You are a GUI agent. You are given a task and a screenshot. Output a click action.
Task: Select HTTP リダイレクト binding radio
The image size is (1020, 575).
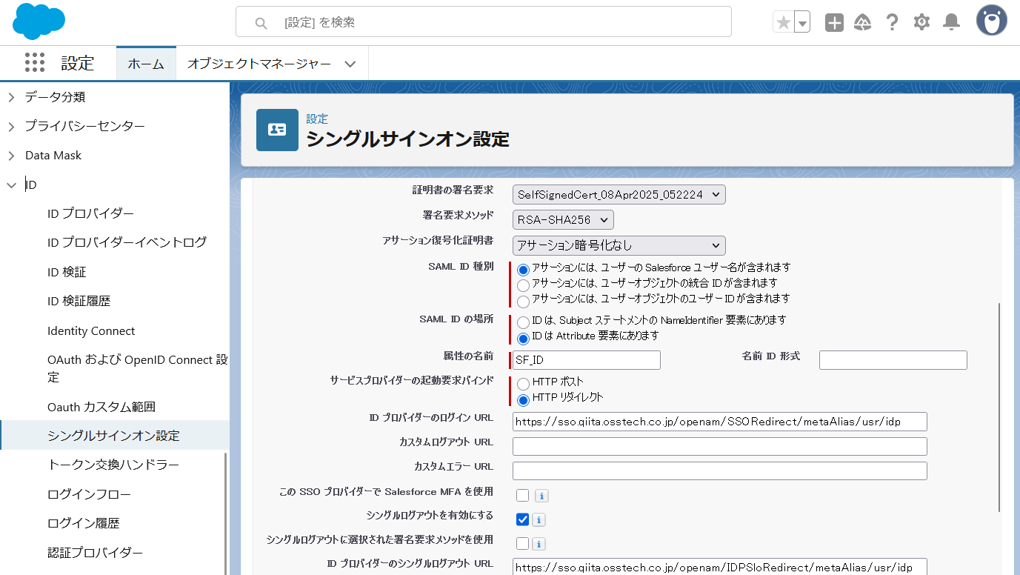524,399
